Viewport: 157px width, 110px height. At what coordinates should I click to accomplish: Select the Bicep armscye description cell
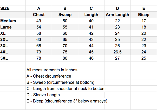tap(67, 101)
